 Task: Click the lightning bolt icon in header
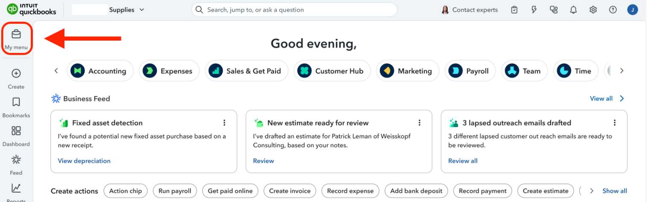pyautogui.click(x=534, y=10)
